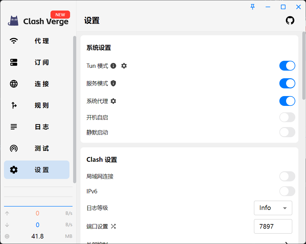The width and height of the screenshot is (306, 244).
Task: Click the service mode shield icon
Action: [114, 83]
